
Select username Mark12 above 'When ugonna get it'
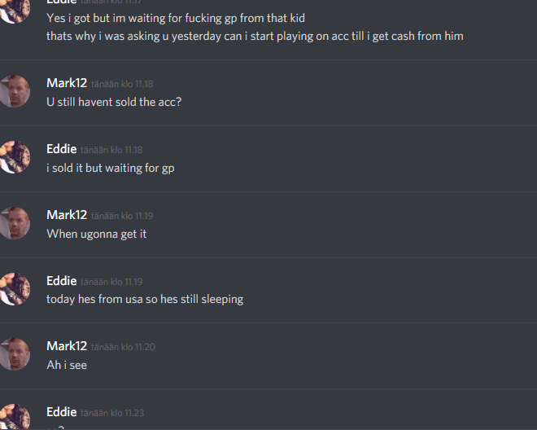coord(67,215)
